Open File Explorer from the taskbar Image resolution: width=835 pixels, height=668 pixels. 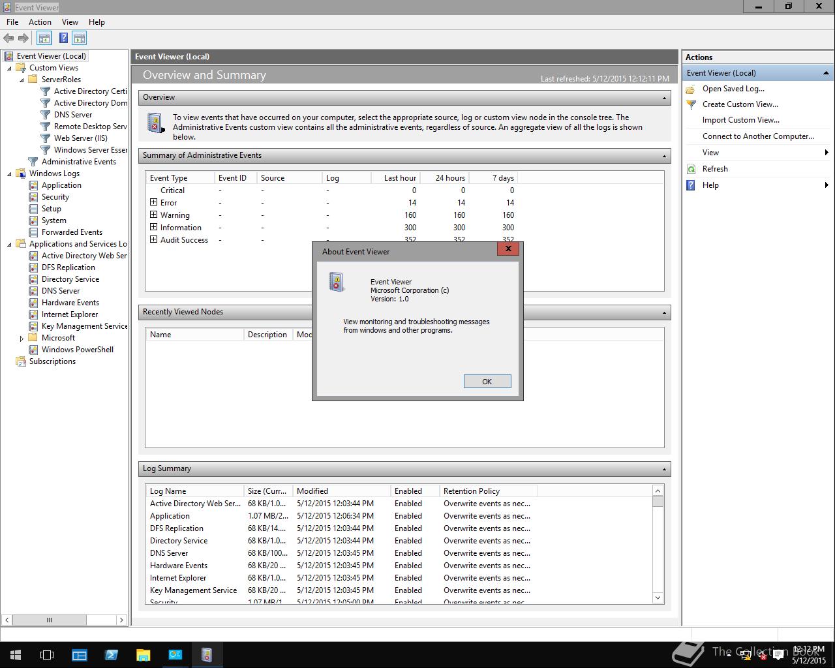(143, 654)
